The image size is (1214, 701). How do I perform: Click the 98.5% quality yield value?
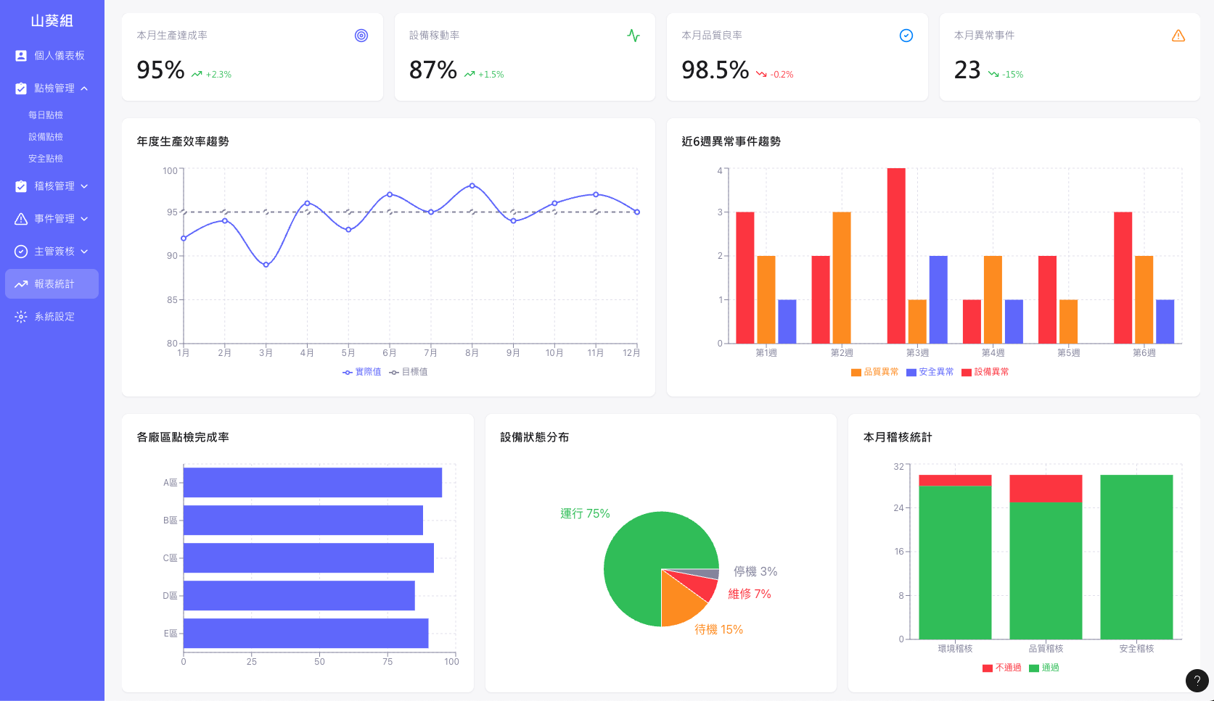[x=715, y=70]
